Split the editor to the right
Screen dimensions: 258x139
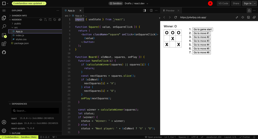coord(151,11)
